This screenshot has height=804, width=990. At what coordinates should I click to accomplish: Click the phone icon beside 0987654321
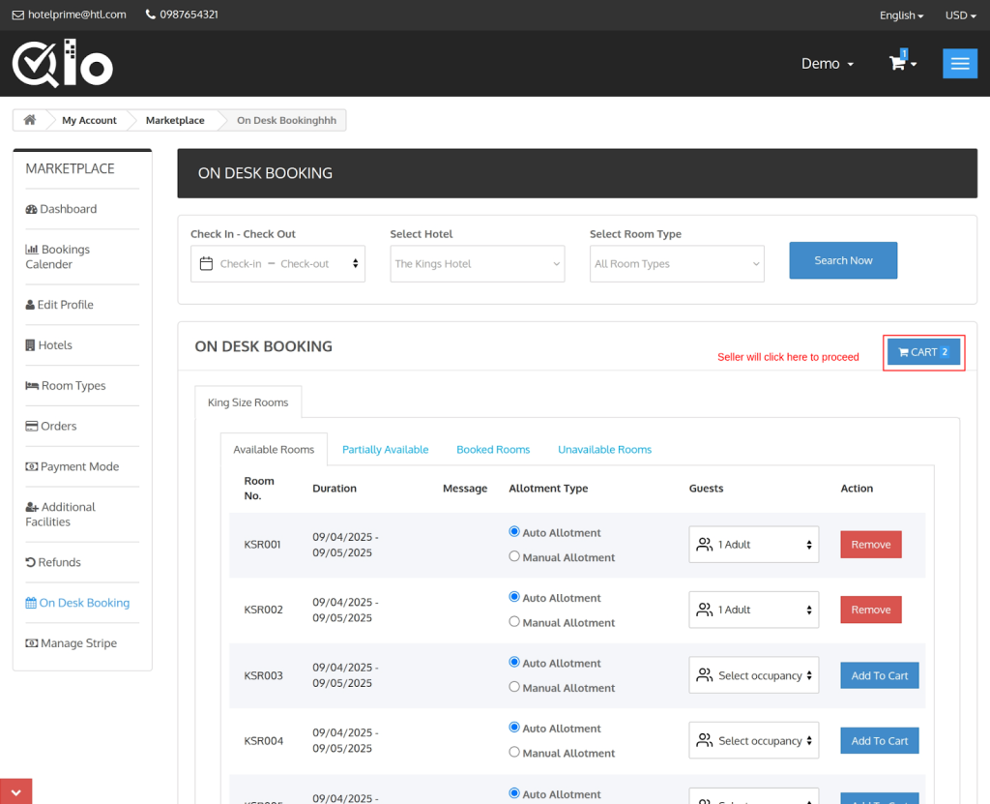coord(150,14)
